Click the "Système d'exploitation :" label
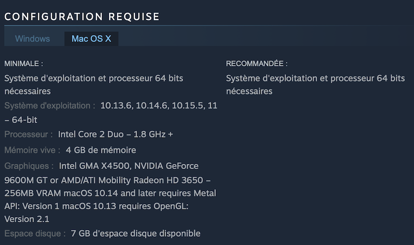 point(50,105)
